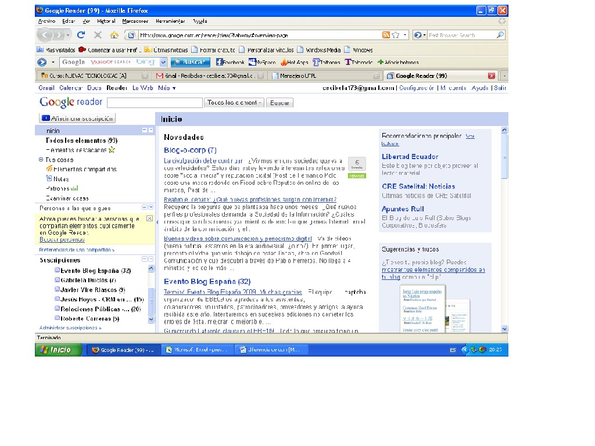The height and width of the screenshot is (446, 595).
Task: Click the Stop loading X icon
Action: pyautogui.click(x=98, y=35)
